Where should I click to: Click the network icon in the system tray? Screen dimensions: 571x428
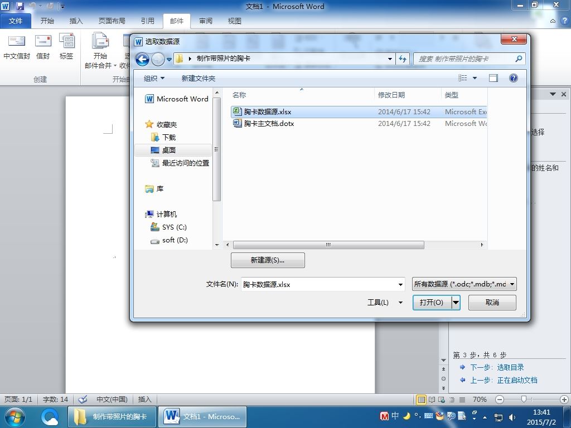[x=498, y=417]
